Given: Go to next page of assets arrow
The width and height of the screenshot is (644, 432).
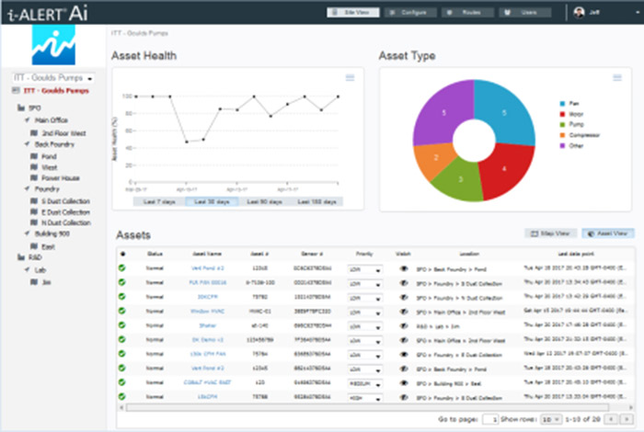Looking at the screenshot, I should (x=627, y=419).
